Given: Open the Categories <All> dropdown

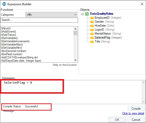Looking at the screenshot, I should [x=51, y=15].
